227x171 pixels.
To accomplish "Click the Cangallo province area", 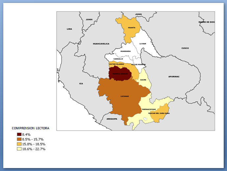I will pyautogui.click(x=118, y=59).
